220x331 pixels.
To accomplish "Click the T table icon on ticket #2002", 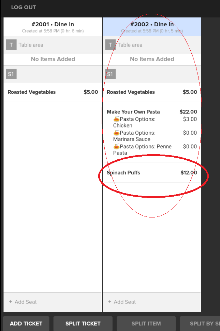I will [x=110, y=45].
